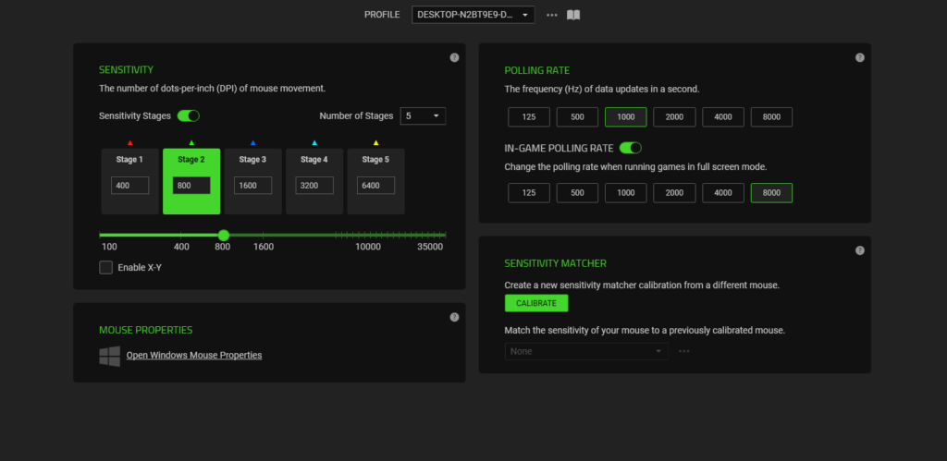This screenshot has height=461, width=947.
Task: Click the help icon in Sensitivity panel
Action: click(x=454, y=57)
